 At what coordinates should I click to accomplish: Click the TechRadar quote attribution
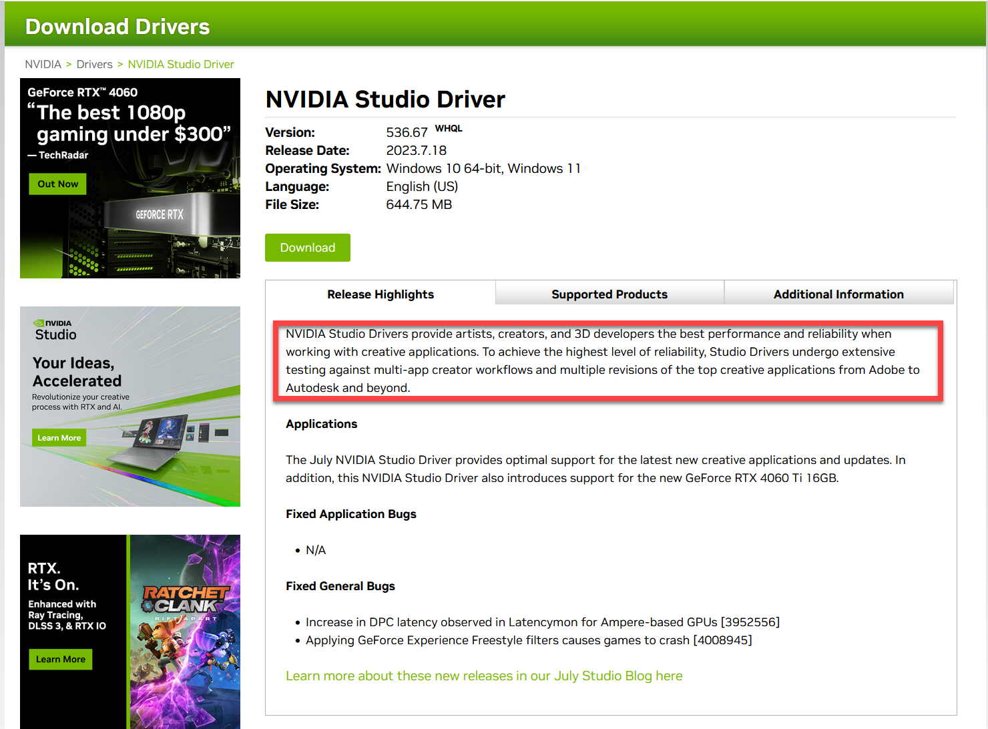58,155
